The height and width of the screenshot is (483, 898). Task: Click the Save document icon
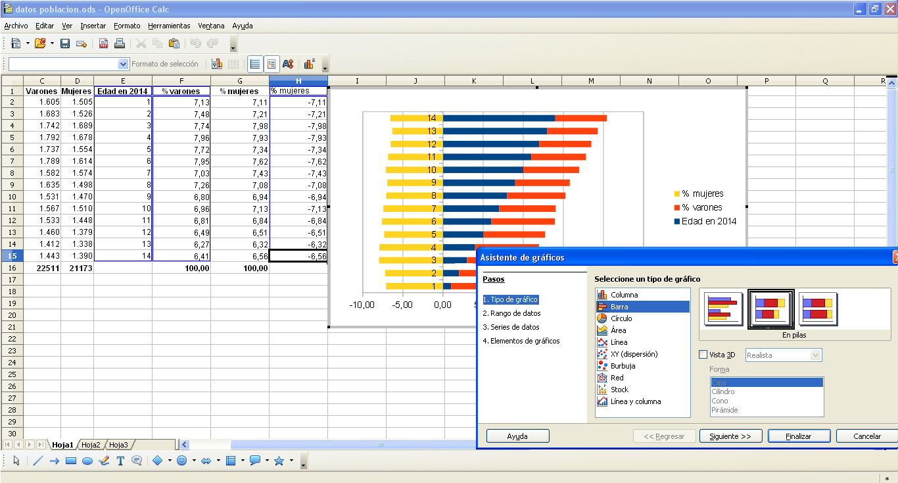coord(65,43)
